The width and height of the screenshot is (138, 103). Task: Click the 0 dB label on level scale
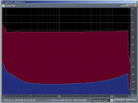coord(132,15)
